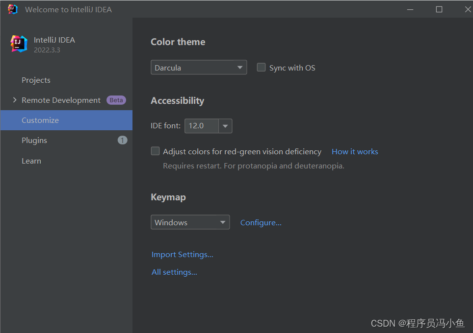
Task: Click the IntelliJ IDEA logo in sidebar
Action: click(x=19, y=44)
